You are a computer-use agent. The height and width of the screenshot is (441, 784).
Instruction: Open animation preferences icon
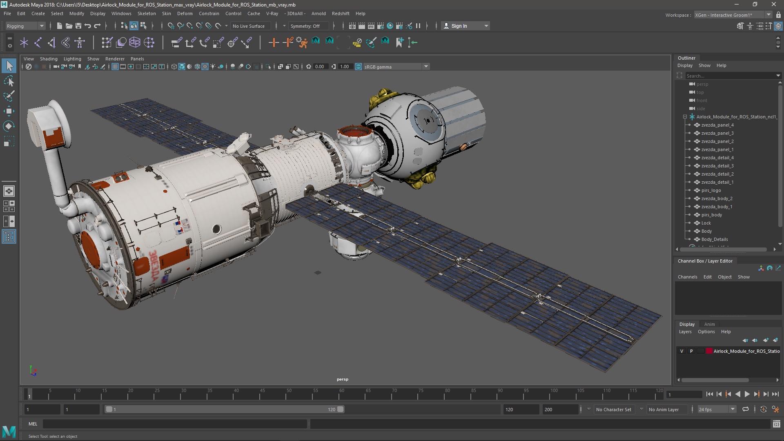point(775,409)
